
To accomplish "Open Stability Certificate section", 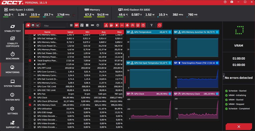I will (x=12, y=42).
